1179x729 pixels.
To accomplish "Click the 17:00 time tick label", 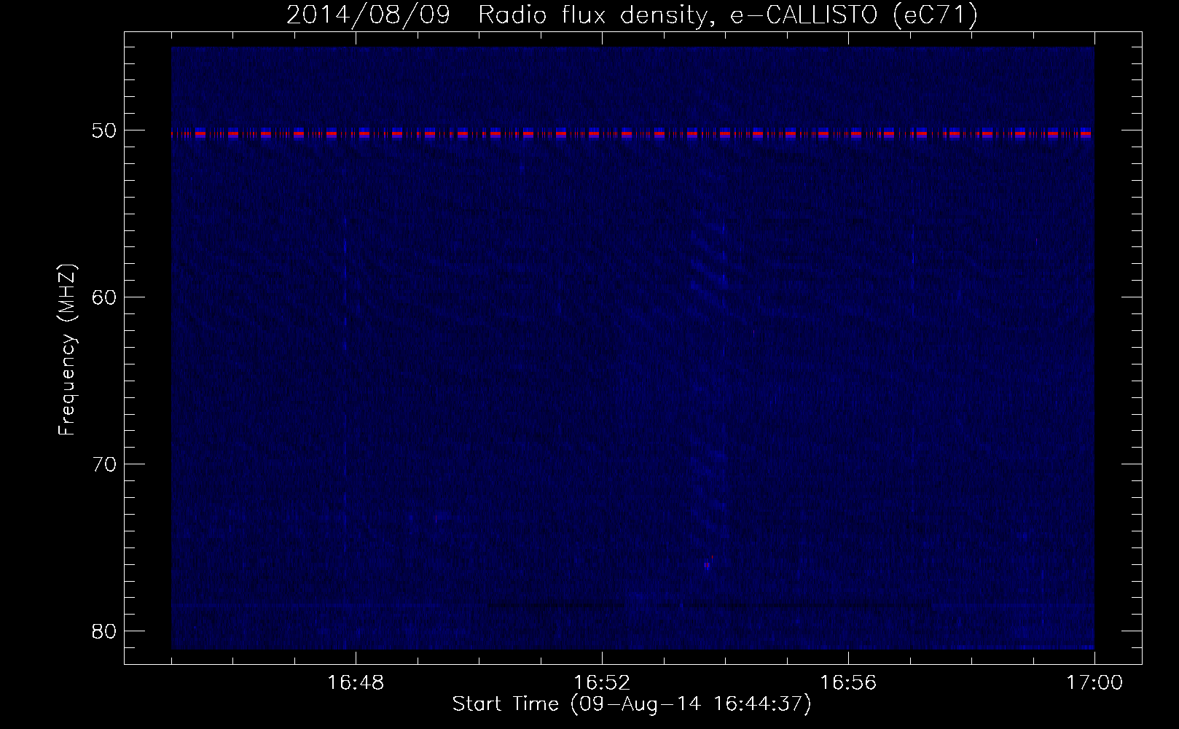I will pyautogui.click(x=1094, y=684).
